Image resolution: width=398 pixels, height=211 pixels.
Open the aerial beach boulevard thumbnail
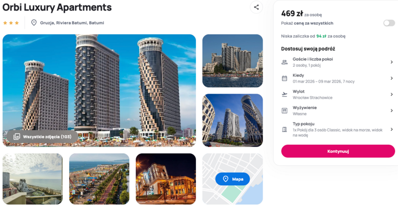click(x=99, y=179)
